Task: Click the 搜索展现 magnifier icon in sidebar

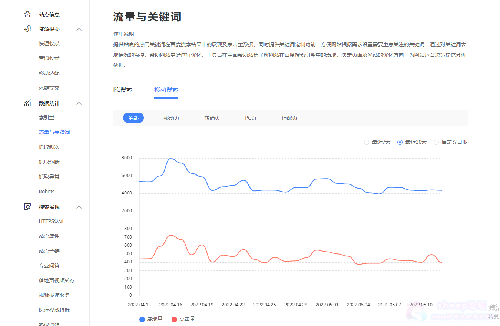Action: (x=27, y=207)
